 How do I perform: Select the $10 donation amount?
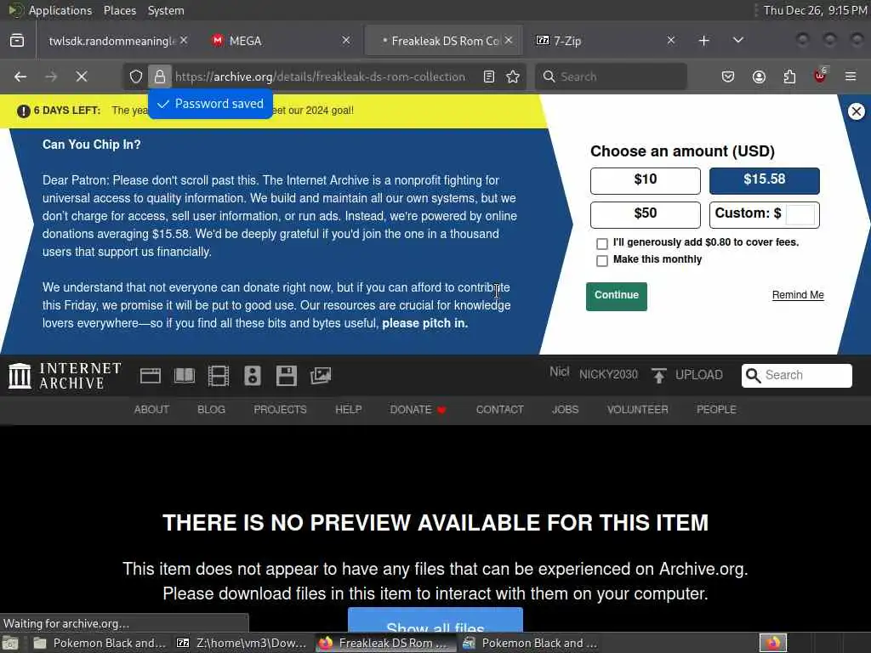click(646, 180)
